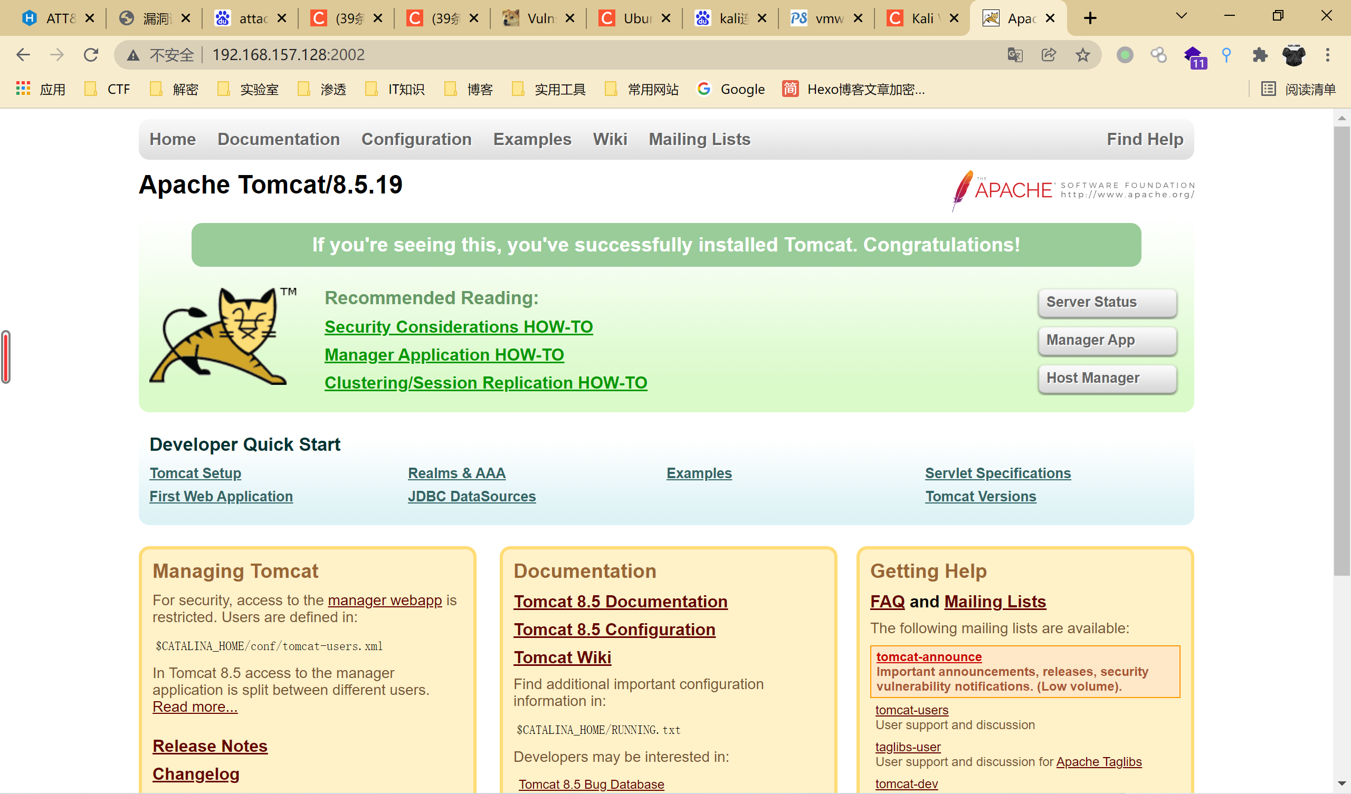This screenshot has height=794, width=1351.
Task: Open the IT知识 bookmark folder
Action: coord(395,89)
